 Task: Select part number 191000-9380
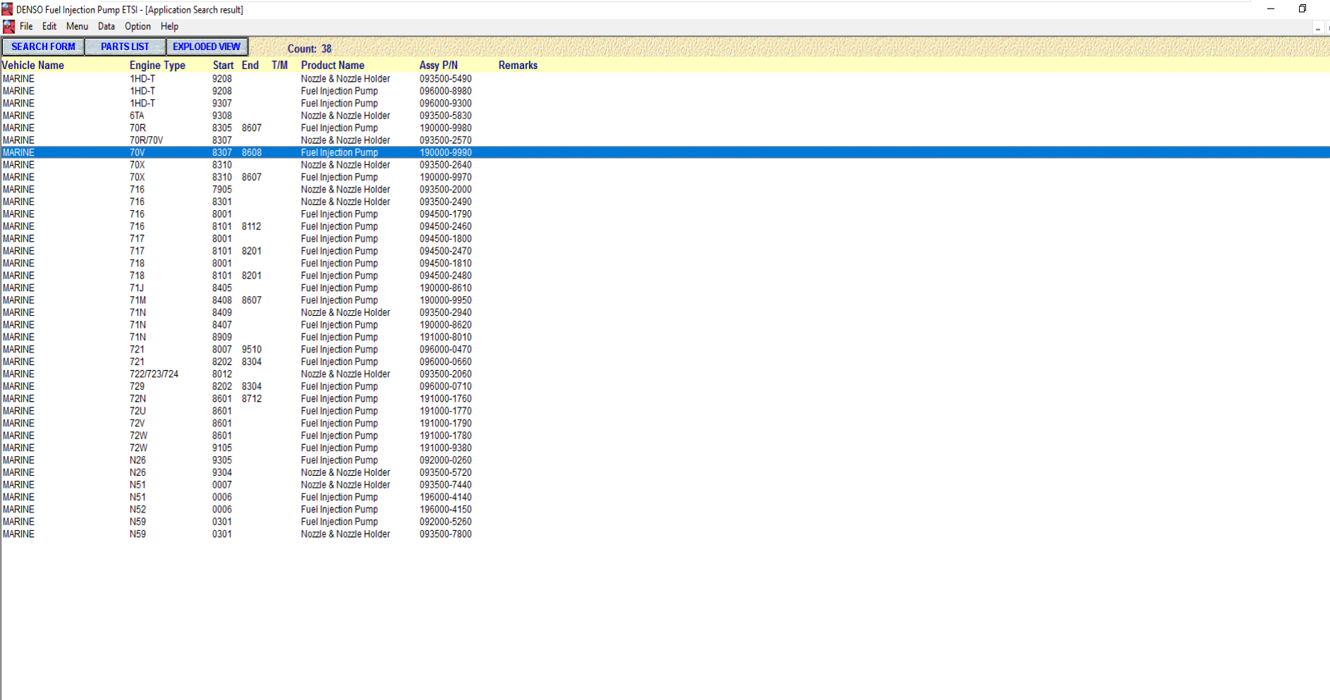click(446, 448)
